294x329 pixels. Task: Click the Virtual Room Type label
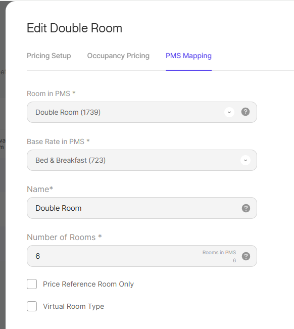point(73,306)
